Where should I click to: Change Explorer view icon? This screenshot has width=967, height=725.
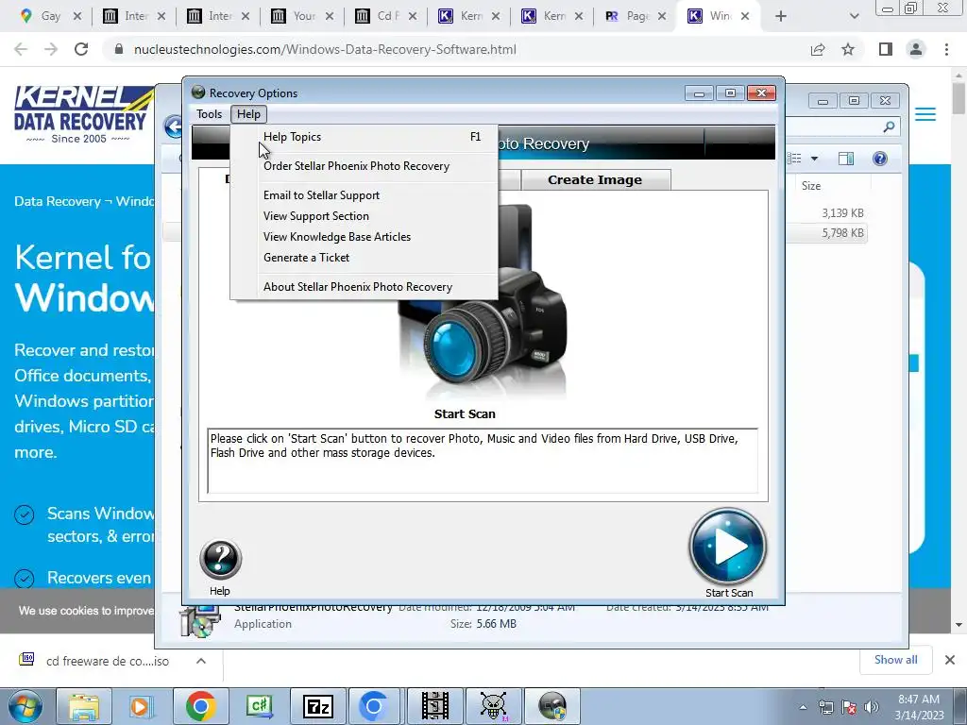coord(795,159)
